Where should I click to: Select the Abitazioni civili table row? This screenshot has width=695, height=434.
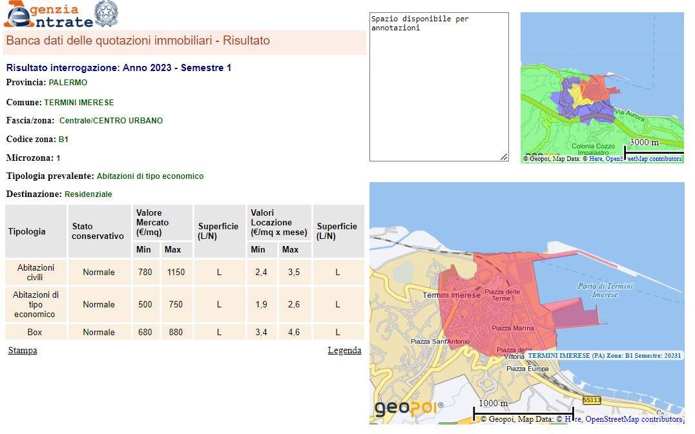[36, 273]
